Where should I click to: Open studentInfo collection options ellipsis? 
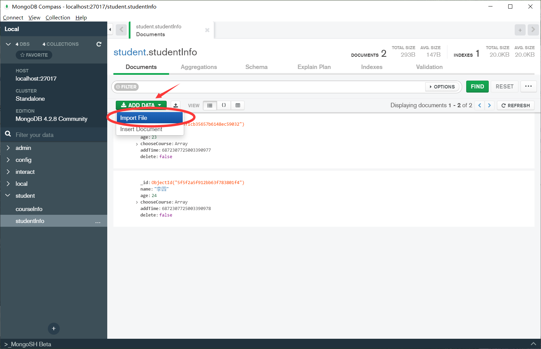coord(98,221)
